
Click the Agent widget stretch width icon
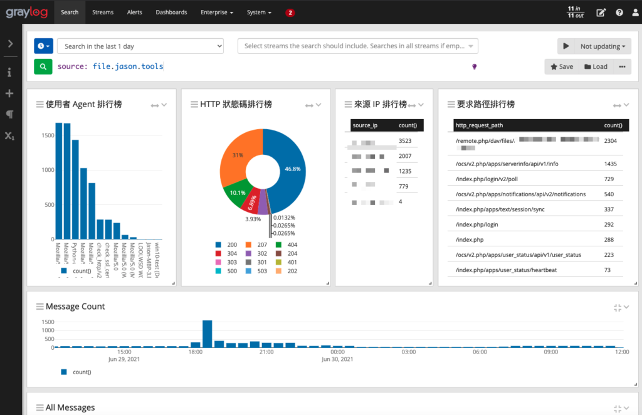(x=154, y=105)
